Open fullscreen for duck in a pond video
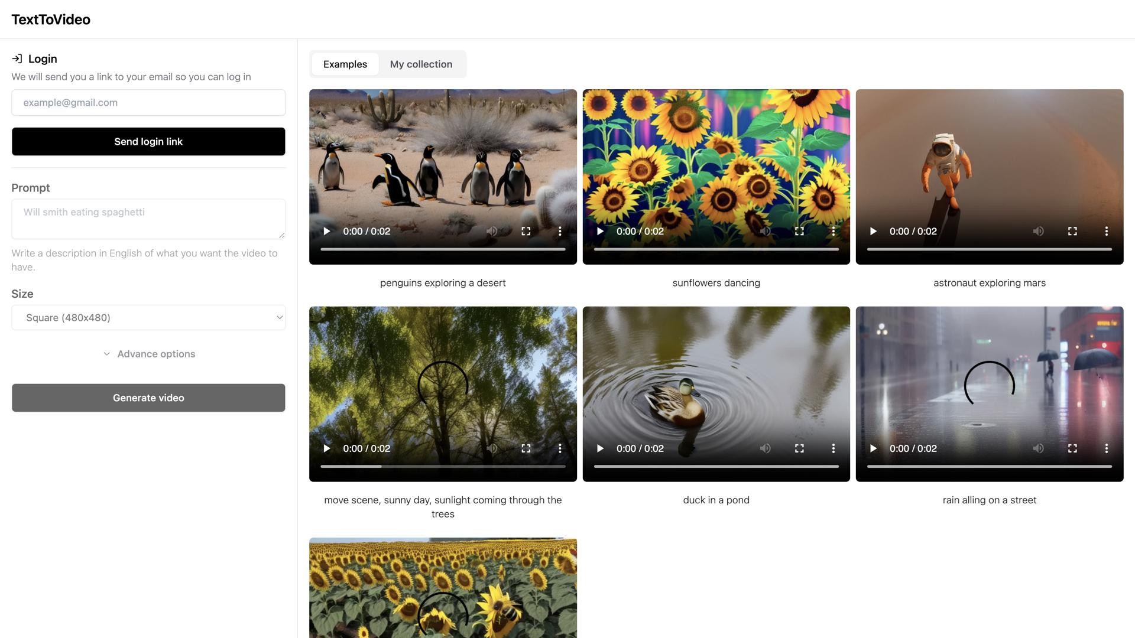The height and width of the screenshot is (638, 1135). tap(799, 448)
